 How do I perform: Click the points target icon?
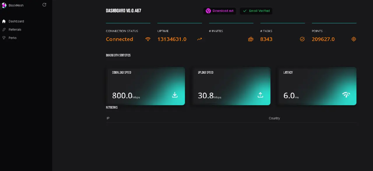(x=354, y=39)
